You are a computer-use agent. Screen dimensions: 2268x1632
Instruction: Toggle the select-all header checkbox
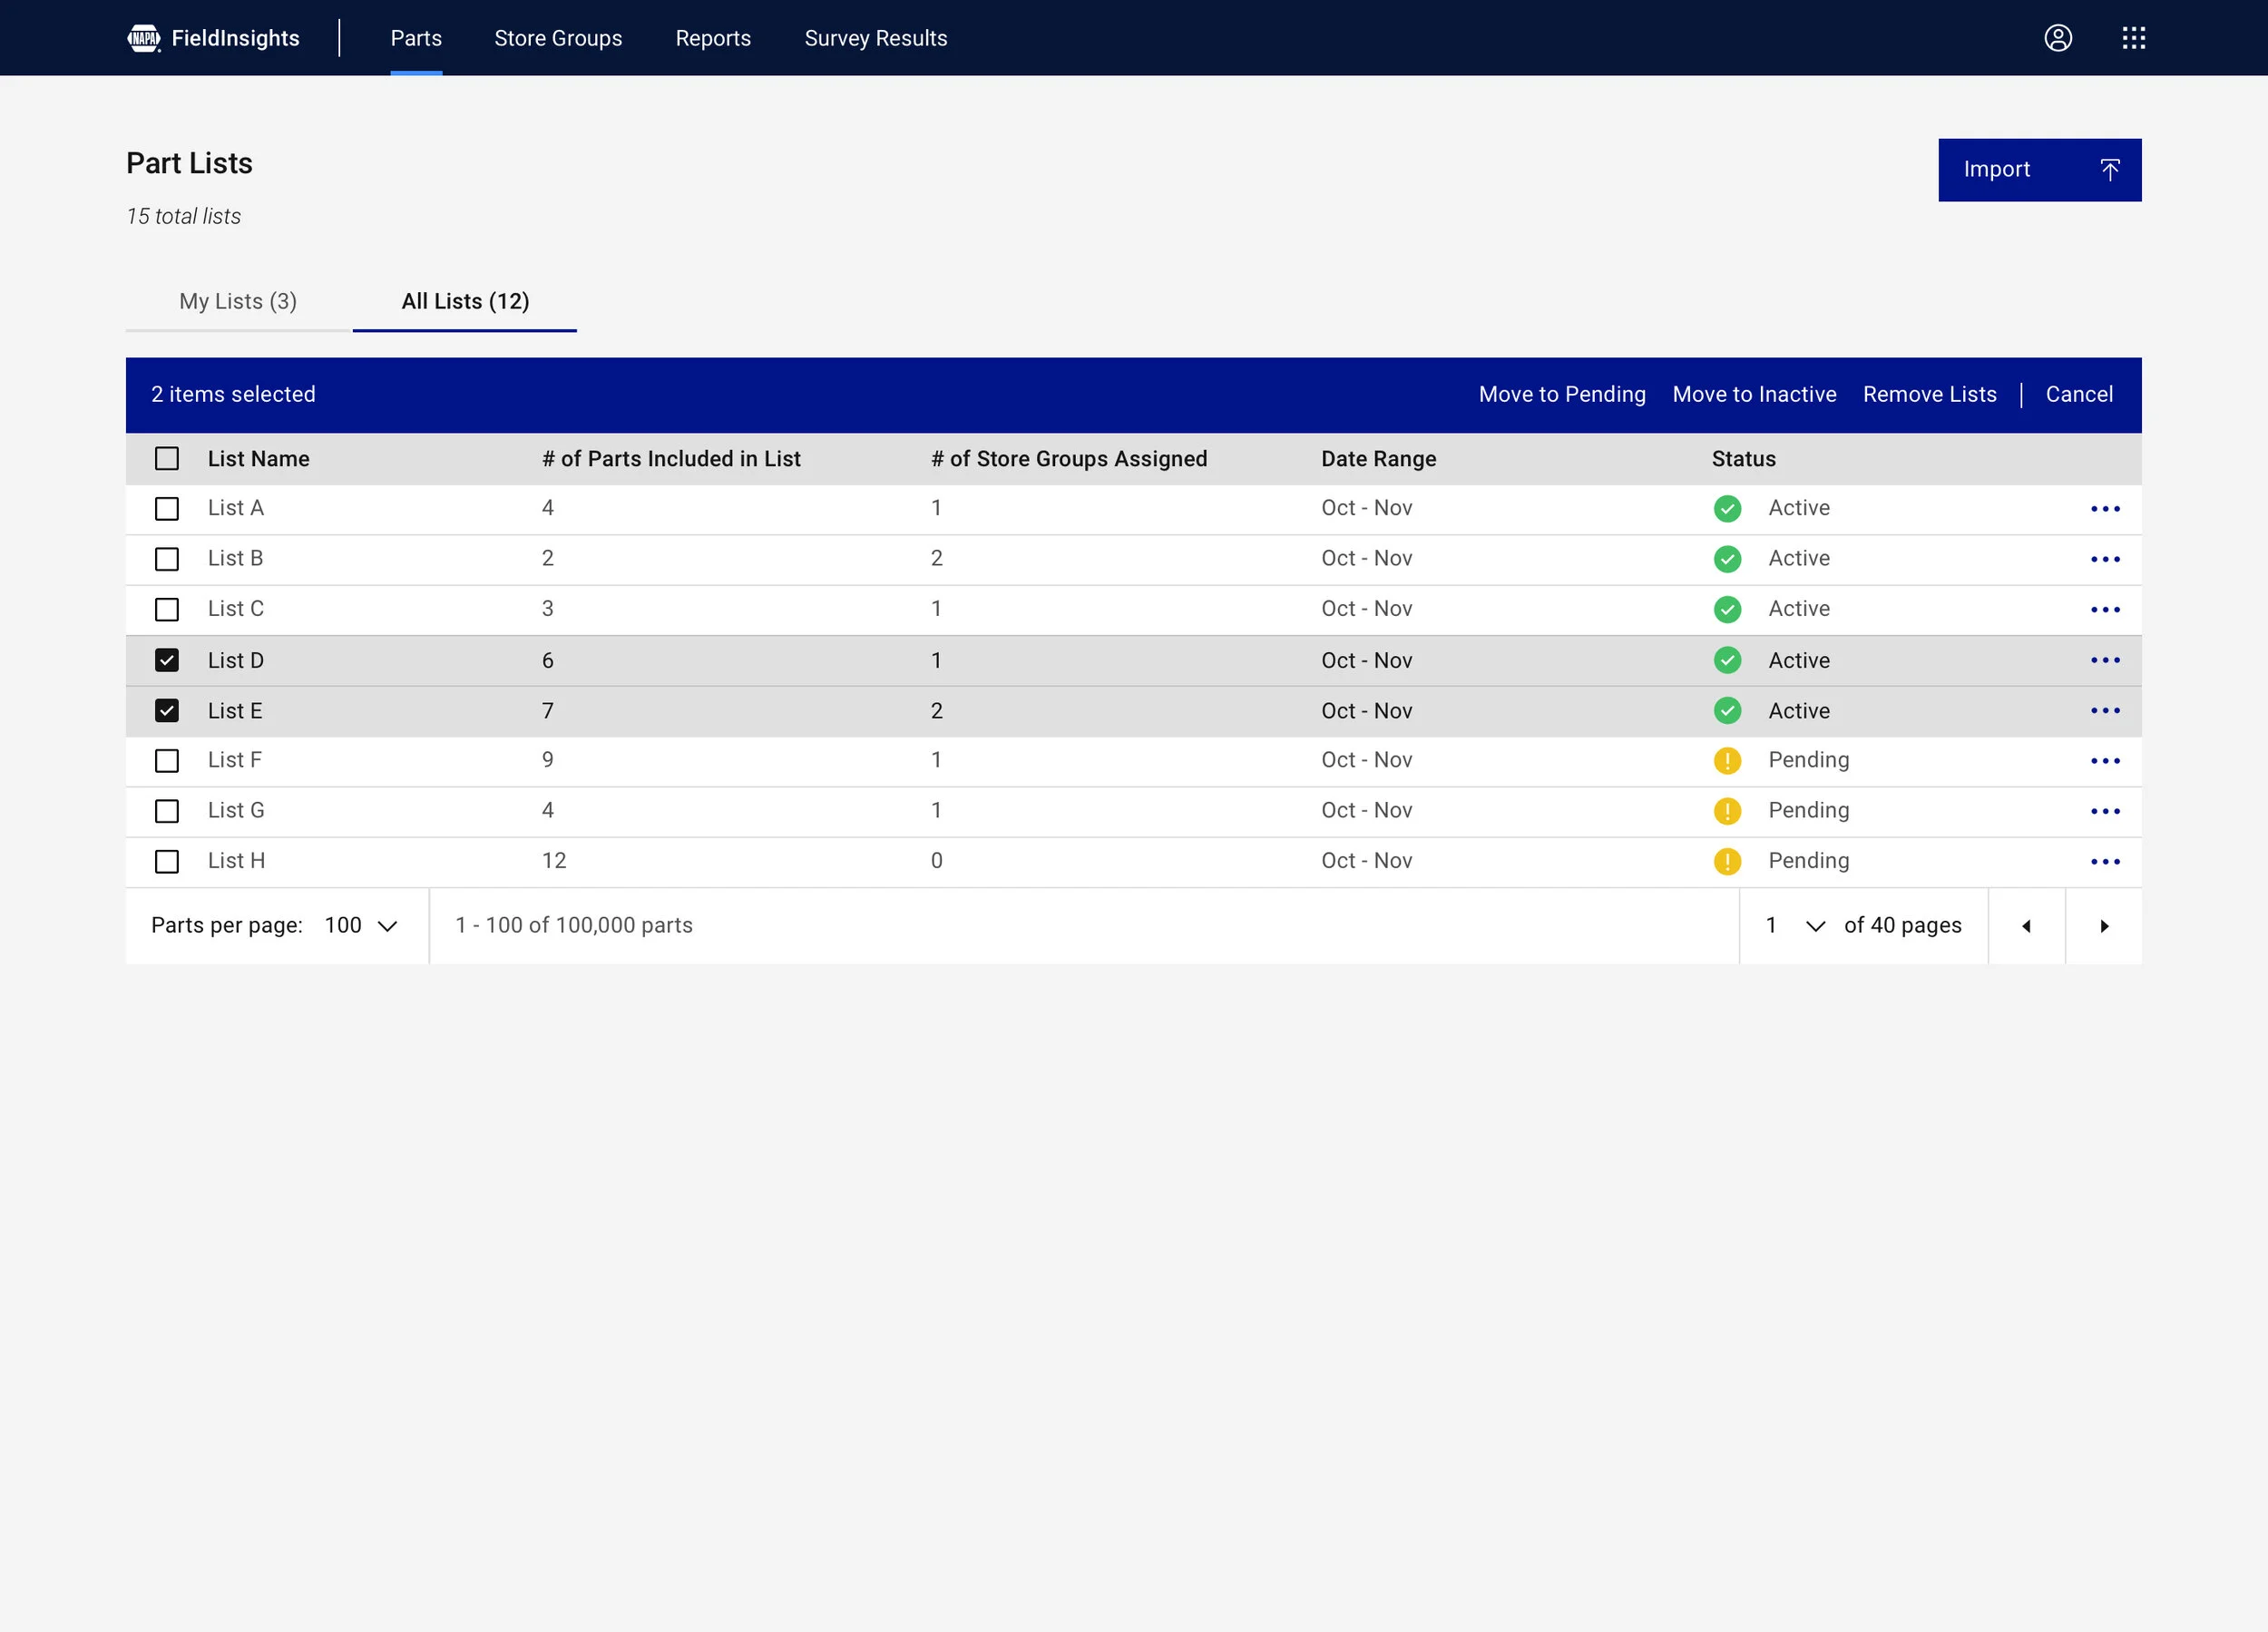point(167,459)
